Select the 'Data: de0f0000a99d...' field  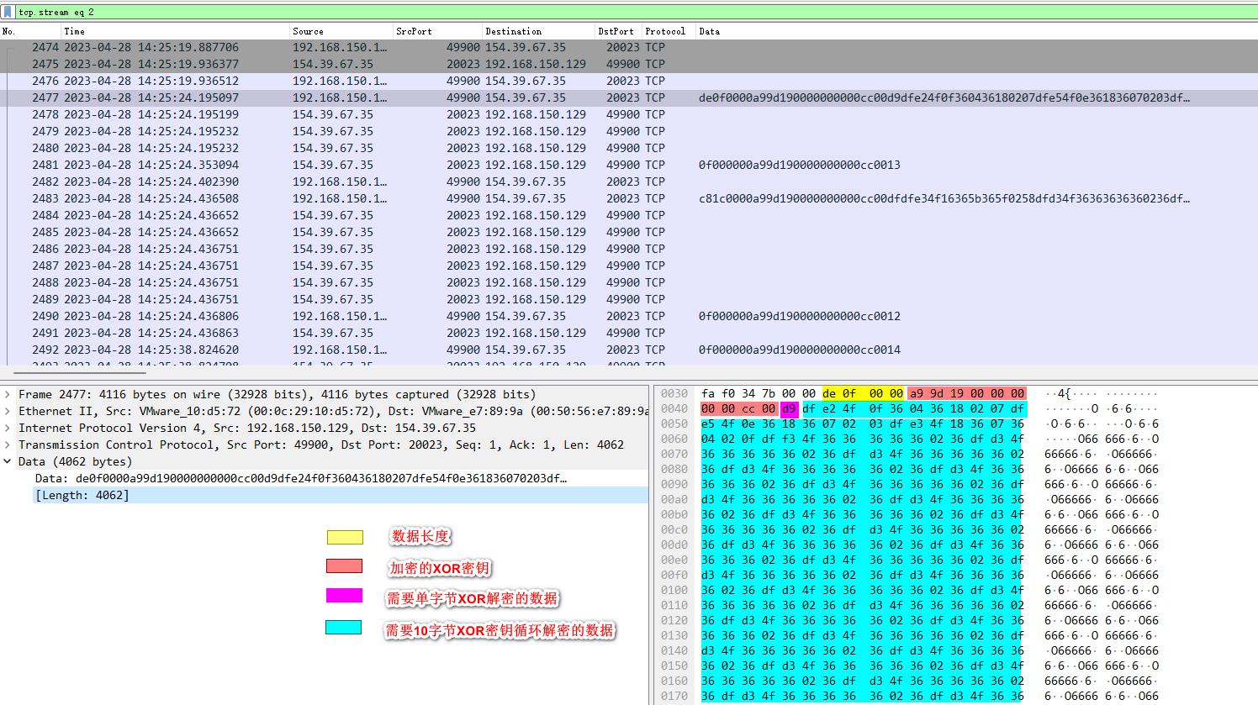(301, 478)
